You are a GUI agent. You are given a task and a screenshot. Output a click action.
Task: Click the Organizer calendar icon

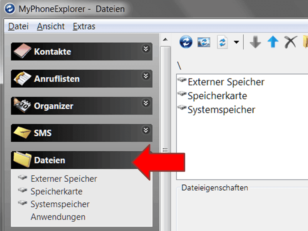[22, 105]
